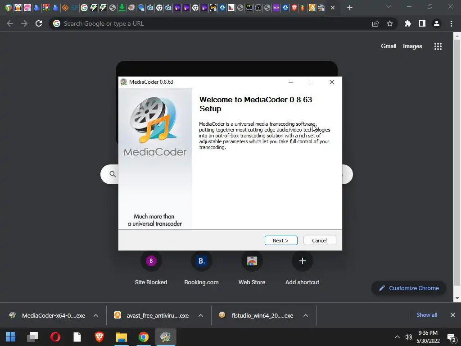The width and height of the screenshot is (461, 346).
Task: Switch to the SourceForge SF tab
Action: pyautogui.click(x=75, y=8)
